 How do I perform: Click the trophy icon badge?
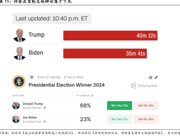(x=32, y=77)
